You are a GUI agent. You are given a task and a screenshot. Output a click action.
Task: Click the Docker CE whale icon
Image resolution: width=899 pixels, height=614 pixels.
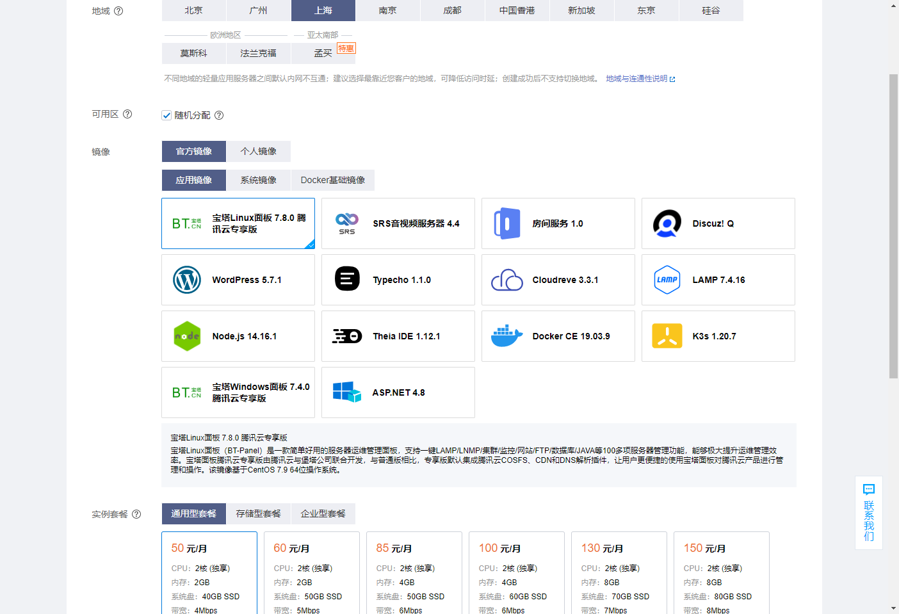coord(506,335)
